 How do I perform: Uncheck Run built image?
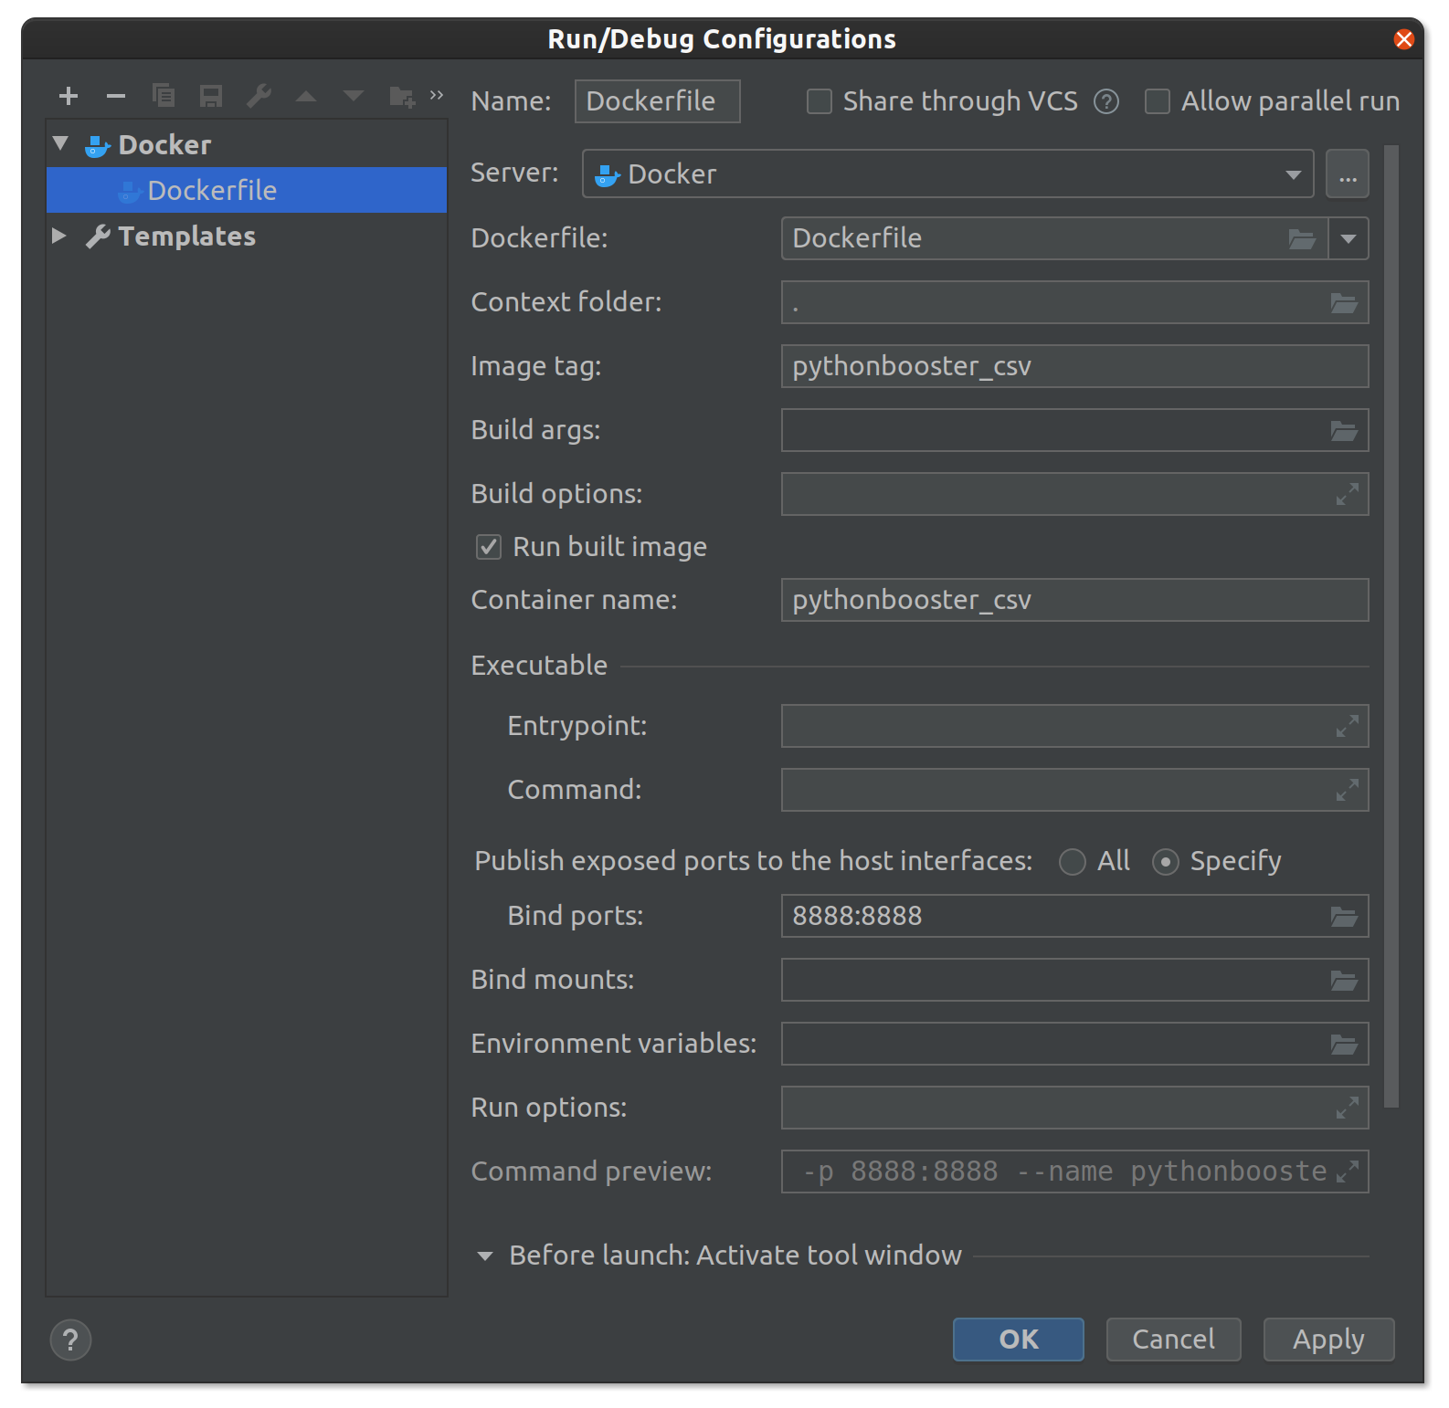[489, 547]
